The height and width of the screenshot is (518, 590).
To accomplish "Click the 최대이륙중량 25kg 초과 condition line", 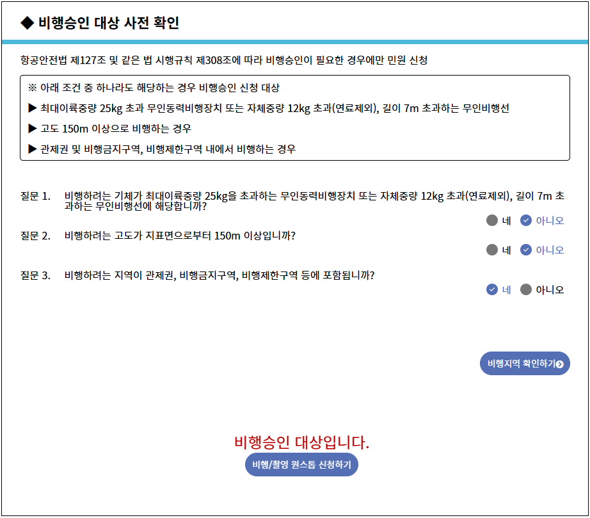I will click(269, 109).
